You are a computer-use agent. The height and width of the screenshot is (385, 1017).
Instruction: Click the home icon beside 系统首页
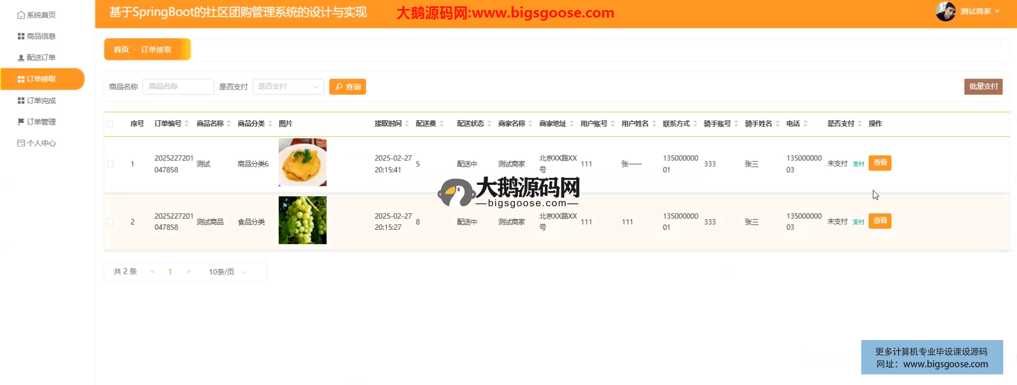tap(21, 15)
